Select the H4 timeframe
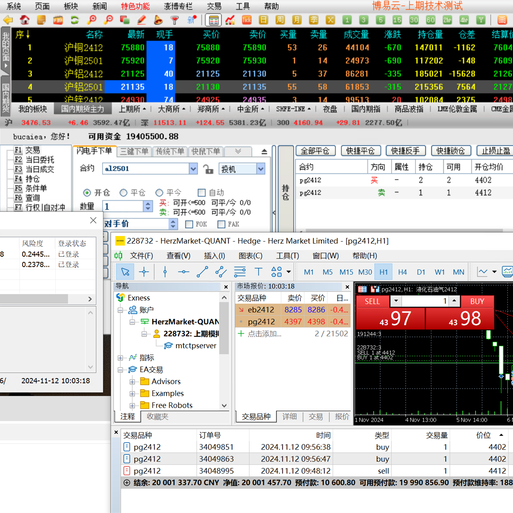Screen dimensions: 513x513 pos(402,272)
